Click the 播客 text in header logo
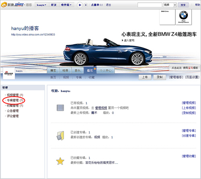201x179 pixels. pyautogui.click(x=29, y=5)
